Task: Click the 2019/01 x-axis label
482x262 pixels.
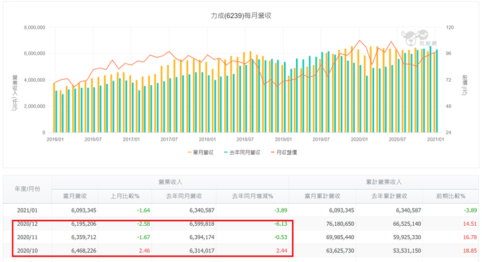Action: (x=283, y=139)
